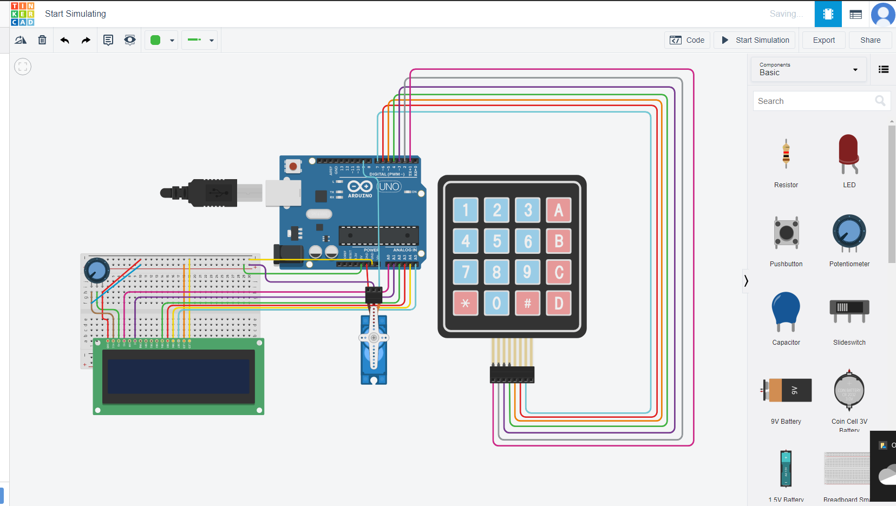
Task: Select the LED component
Action: click(x=849, y=161)
